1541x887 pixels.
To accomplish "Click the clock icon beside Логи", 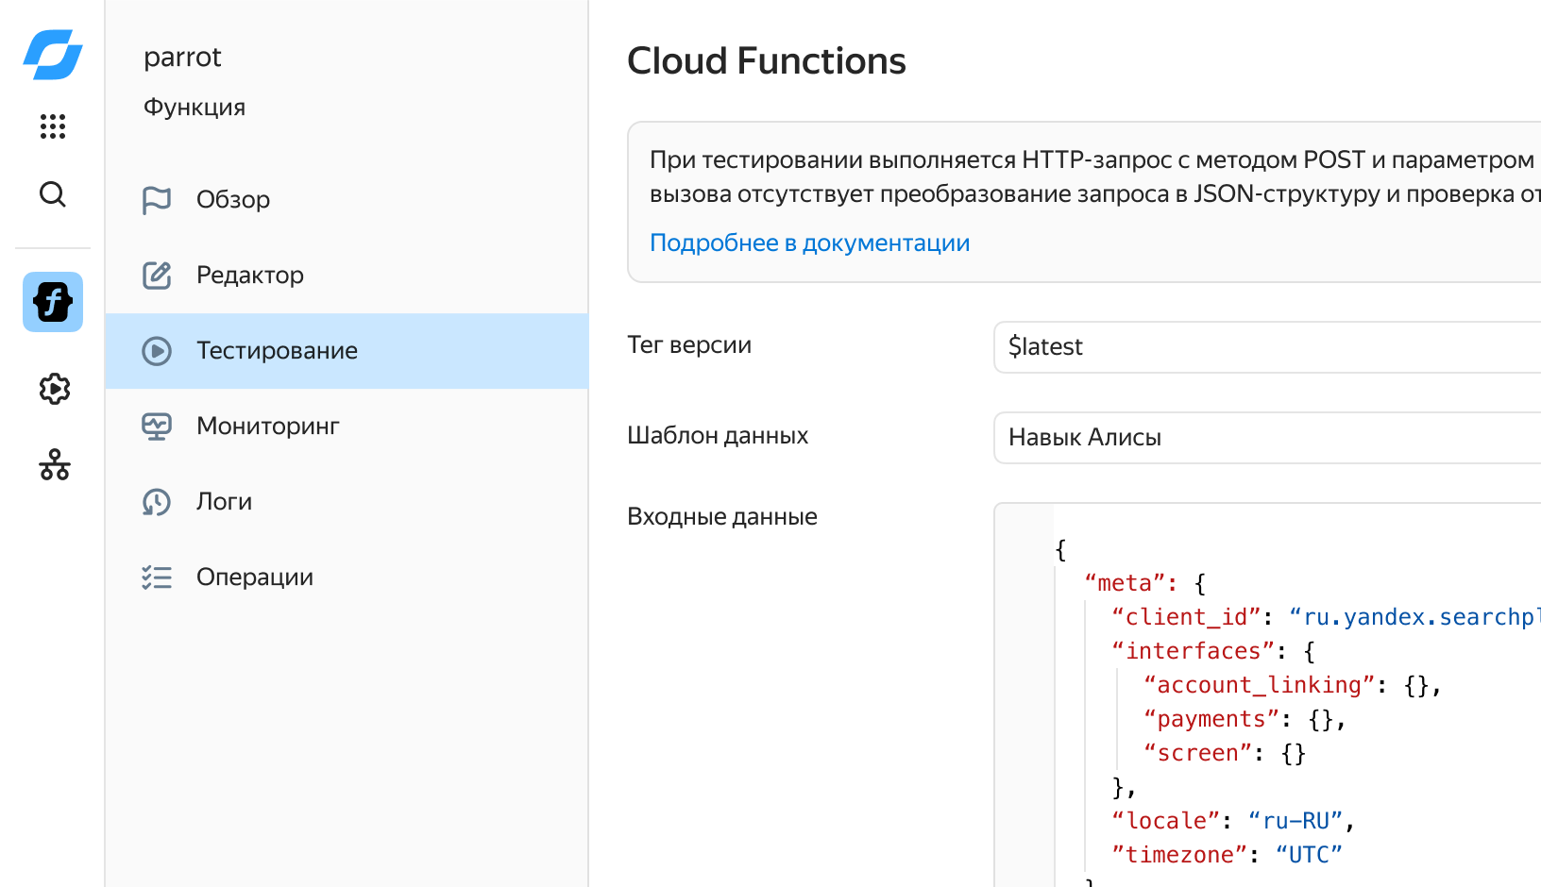I will 157,502.
